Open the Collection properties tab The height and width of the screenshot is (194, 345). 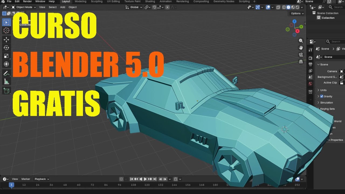310,92
